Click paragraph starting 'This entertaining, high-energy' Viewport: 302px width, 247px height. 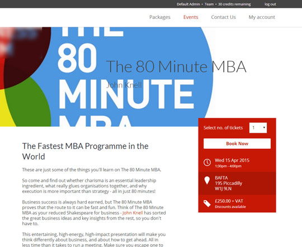coord(94,240)
